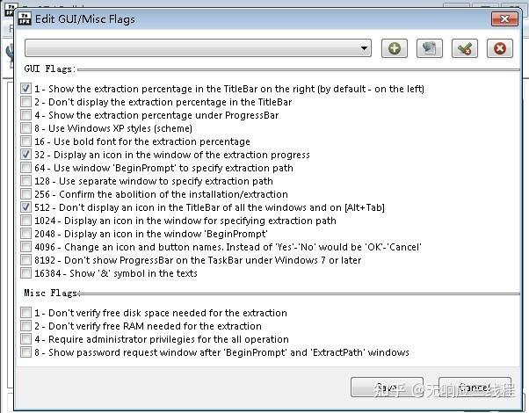529x413 pixels.
Task: Enable flag 64 BeginPrompt extraction path
Action: click(25, 168)
